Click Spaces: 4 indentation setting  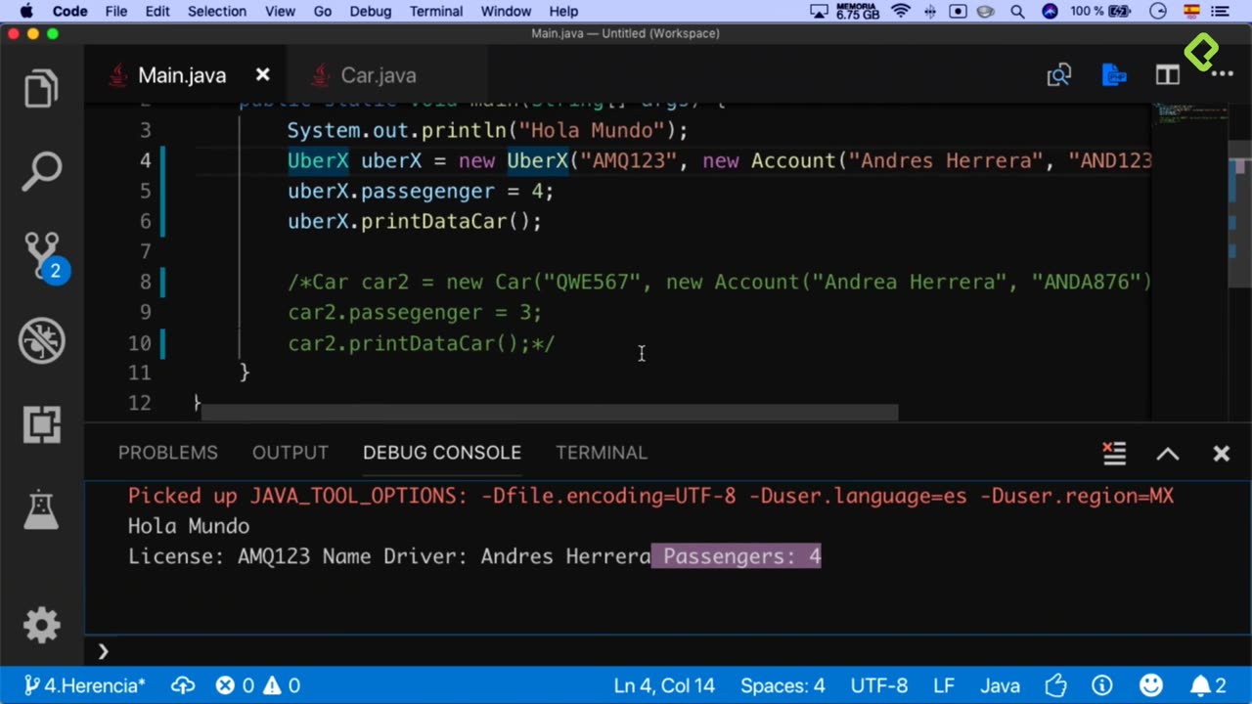click(782, 685)
